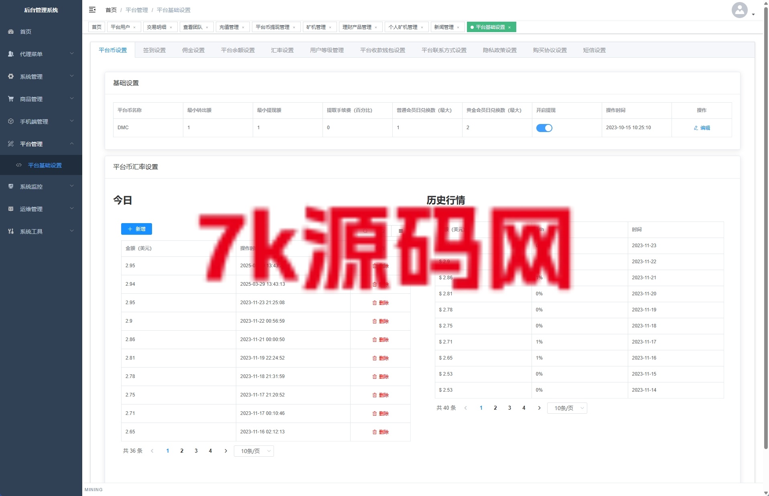This screenshot has width=769, height=496.
Task: Close the 平台基础设置 active tag tab
Action: point(509,27)
